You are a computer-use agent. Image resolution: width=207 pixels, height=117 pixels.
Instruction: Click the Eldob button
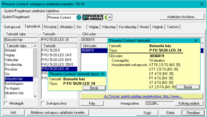pyautogui.click(x=170, y=113)
